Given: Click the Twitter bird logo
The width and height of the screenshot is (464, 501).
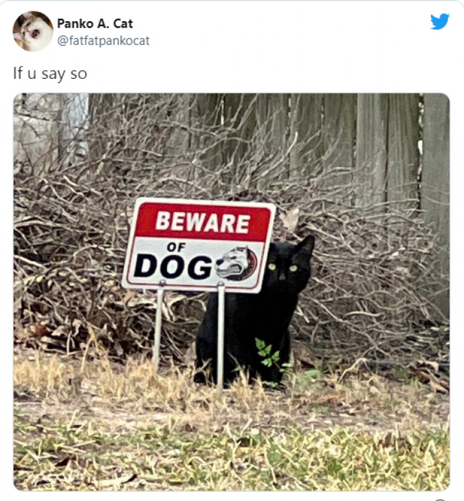Looking at the screenshot, I should (x=439, y=22).
